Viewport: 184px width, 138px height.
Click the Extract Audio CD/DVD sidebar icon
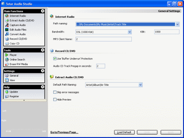7,20
